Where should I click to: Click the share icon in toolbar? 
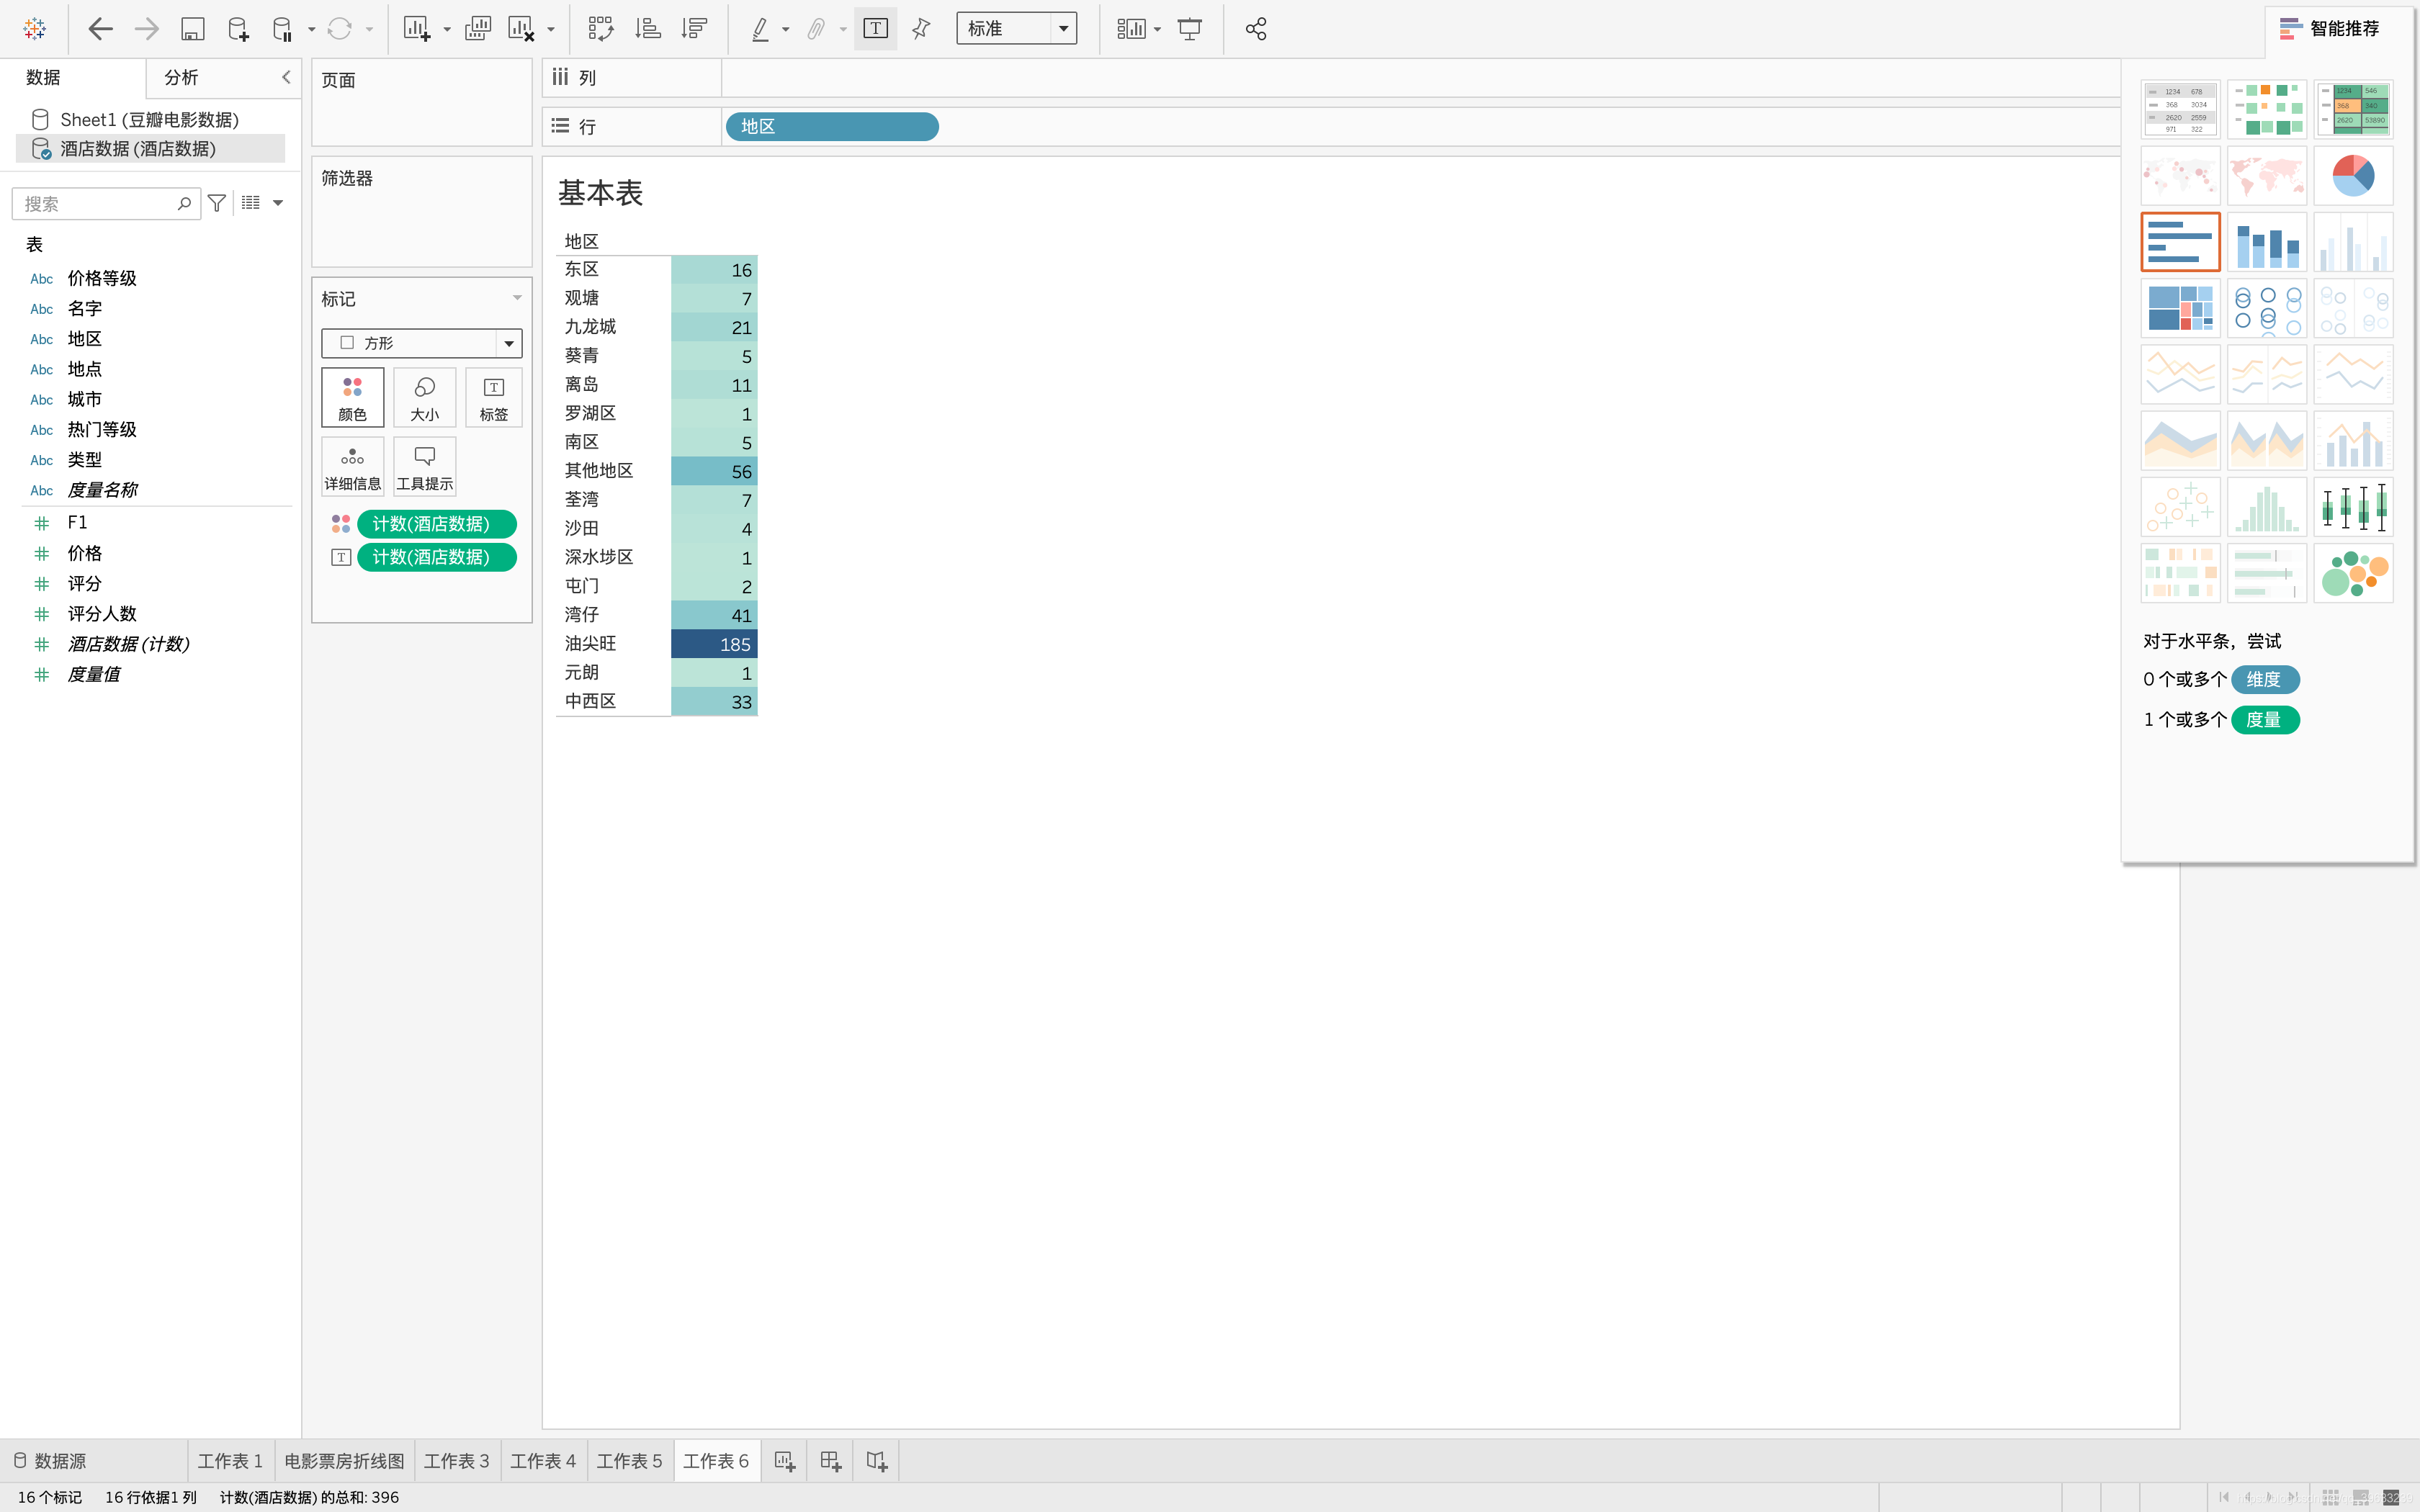coord(1256,29)
